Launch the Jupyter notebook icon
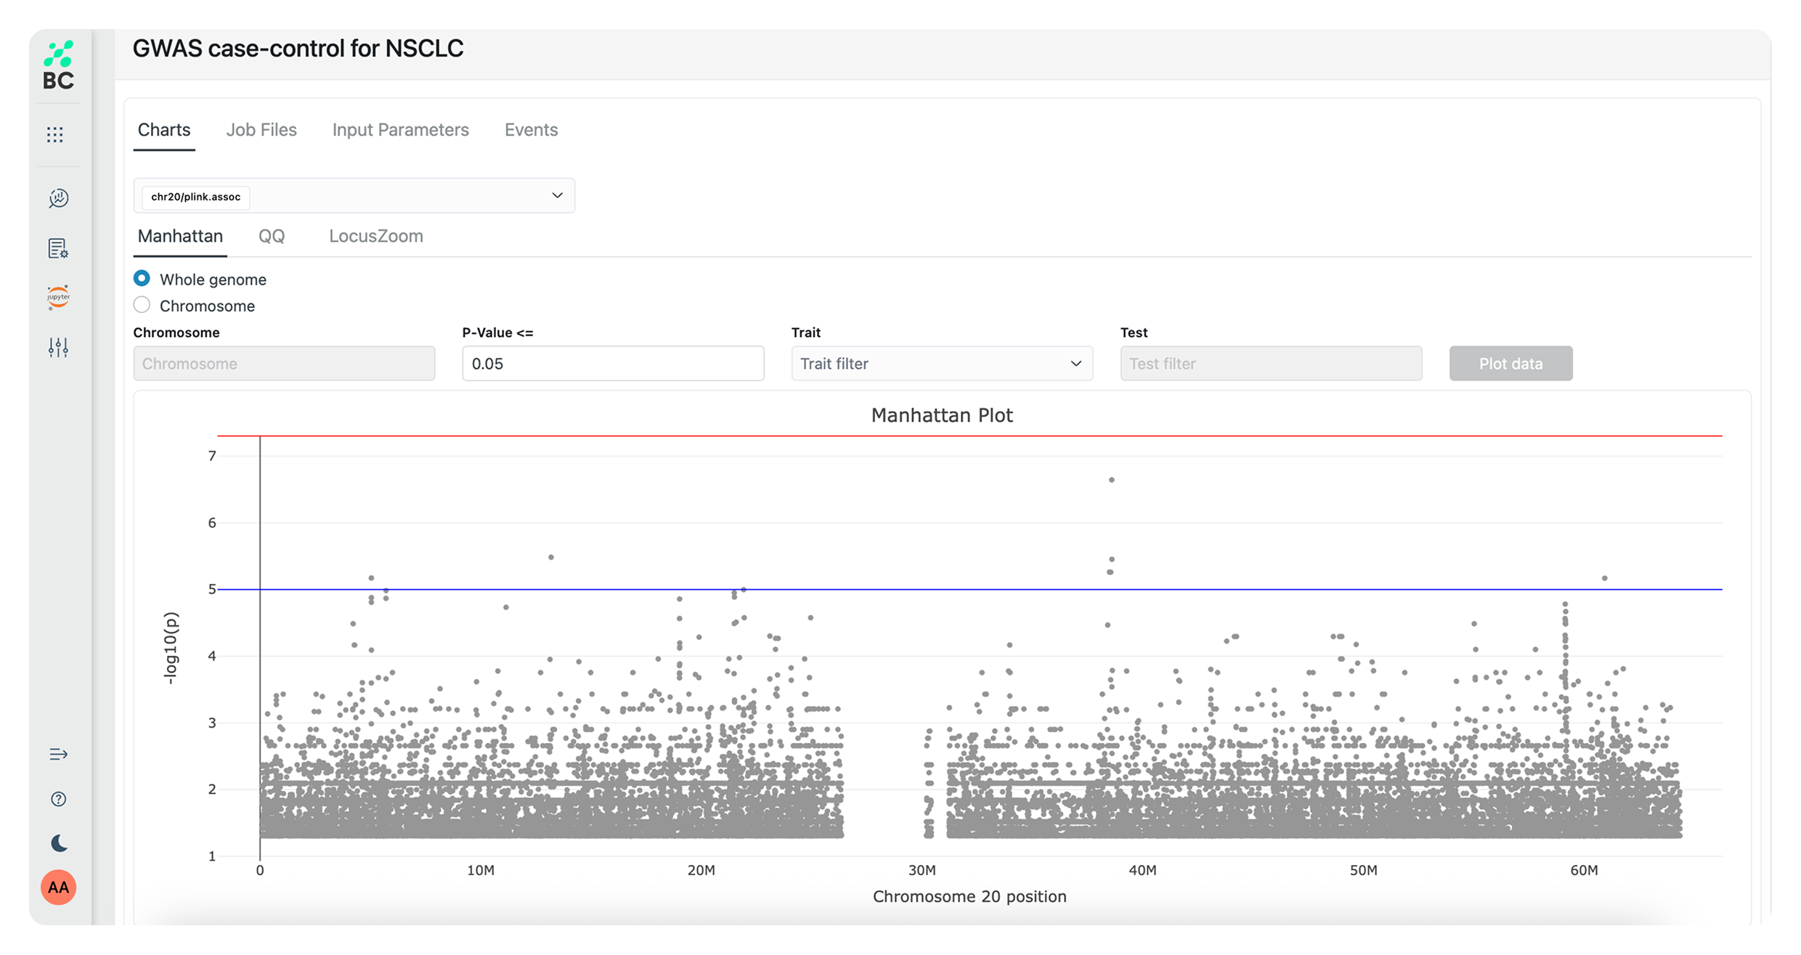Image resolution: width=1801 pixels, height=955 pixels. [58, 296]
